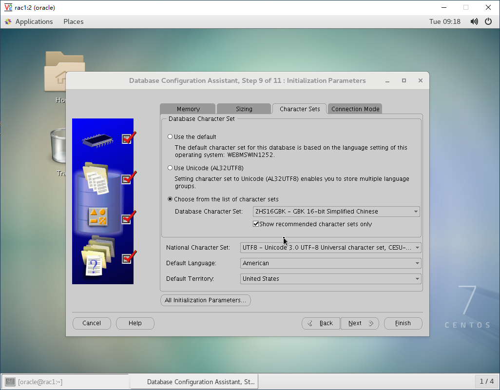Click the shapes icon on the wizard graphic
Image resolution: width=500 pixels, height=390 pixels.
click(98, 217)
